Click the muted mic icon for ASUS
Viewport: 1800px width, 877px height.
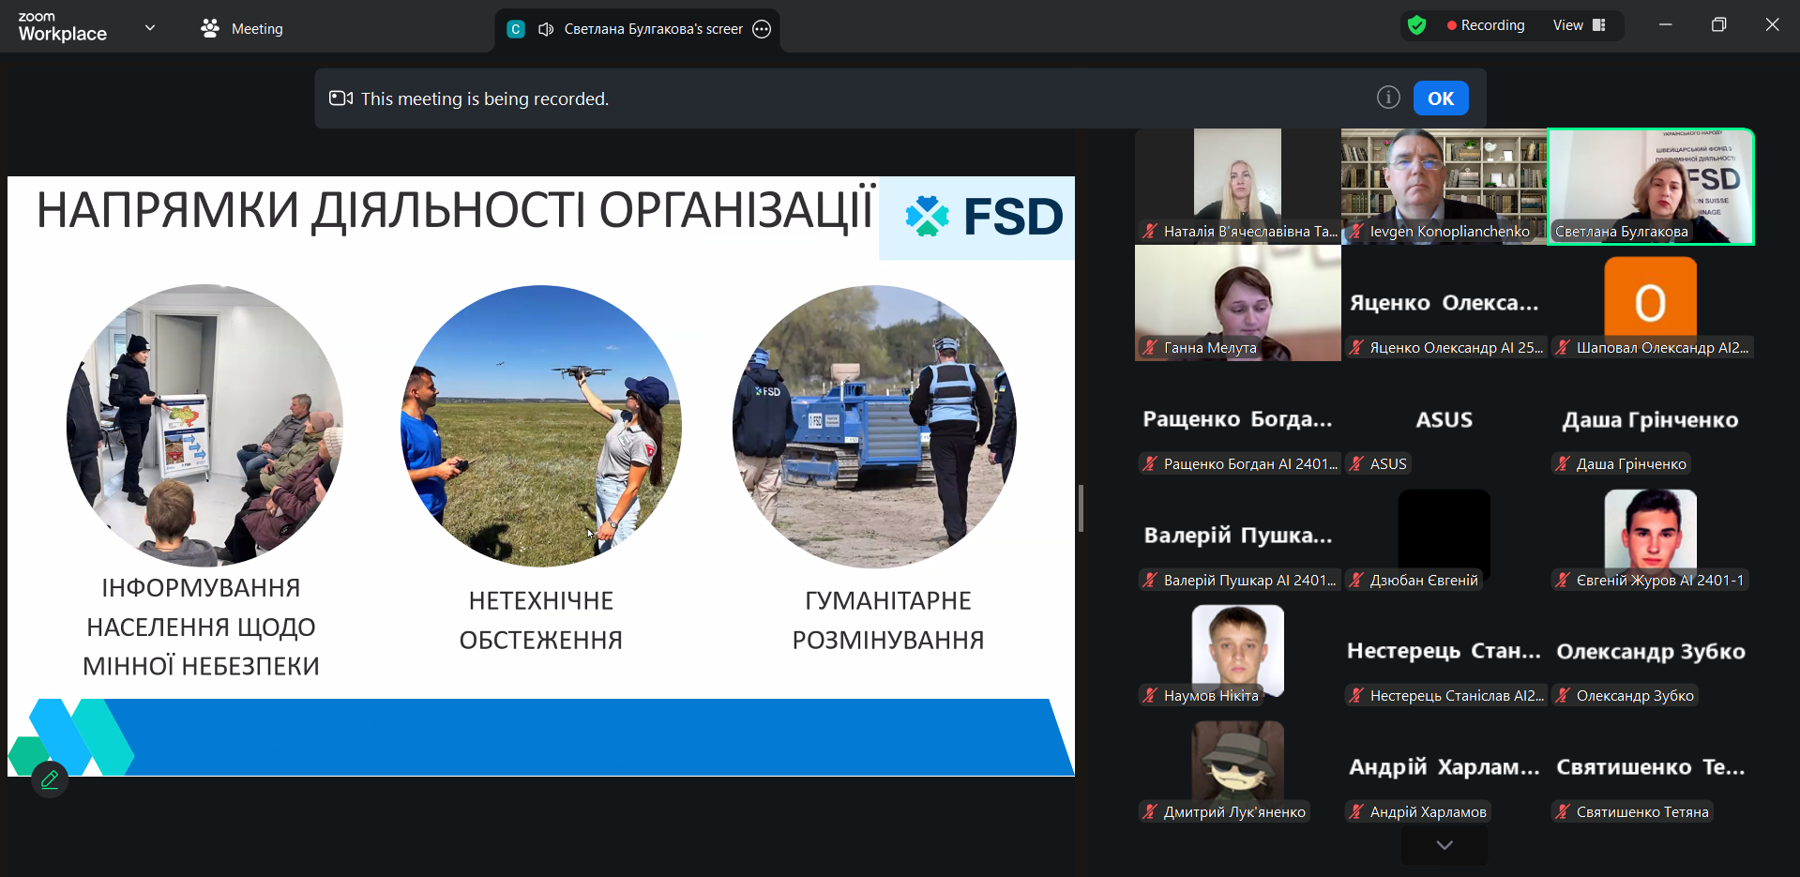pyautogui.click(x=1356, y=463)
